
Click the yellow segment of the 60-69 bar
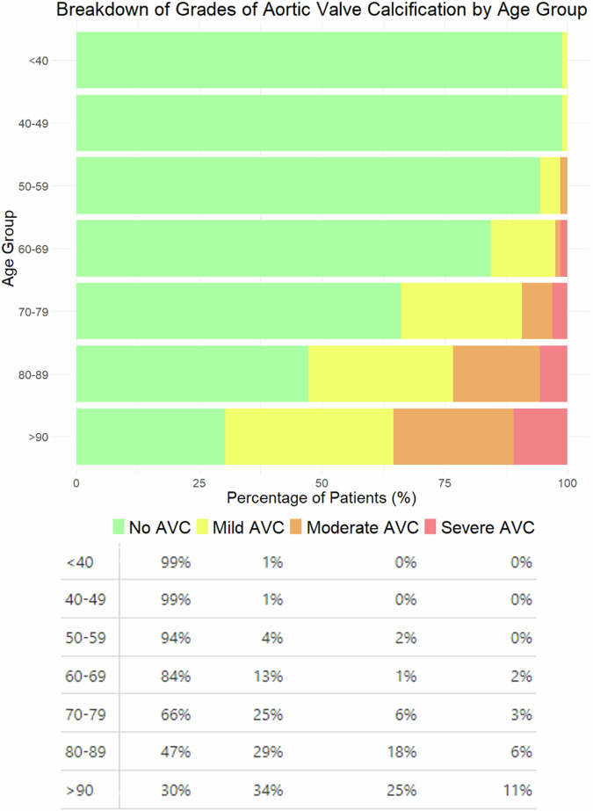point(523,249)
